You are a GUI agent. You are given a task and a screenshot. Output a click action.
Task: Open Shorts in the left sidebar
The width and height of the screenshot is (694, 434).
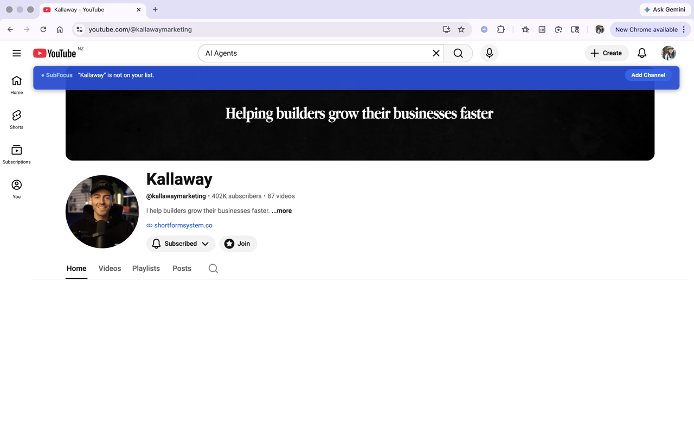click(17, 120)
